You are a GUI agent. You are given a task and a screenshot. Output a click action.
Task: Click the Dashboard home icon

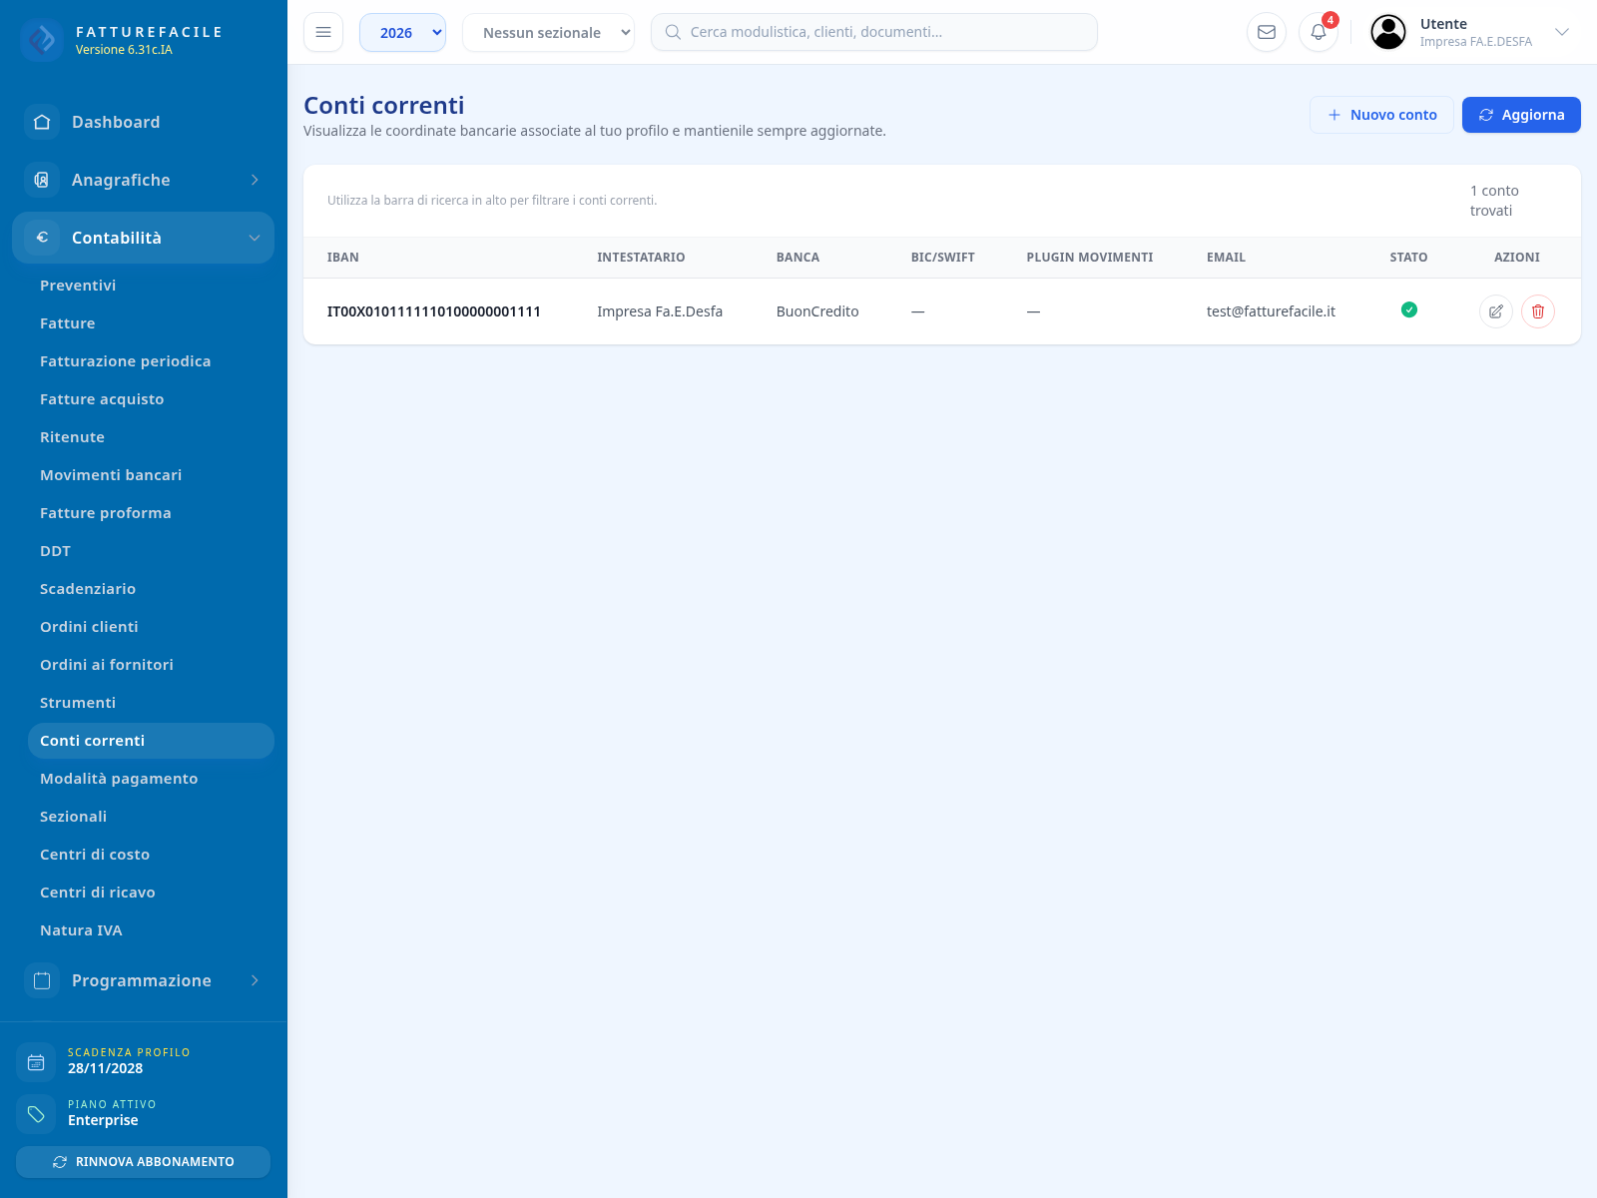[42, 122]
